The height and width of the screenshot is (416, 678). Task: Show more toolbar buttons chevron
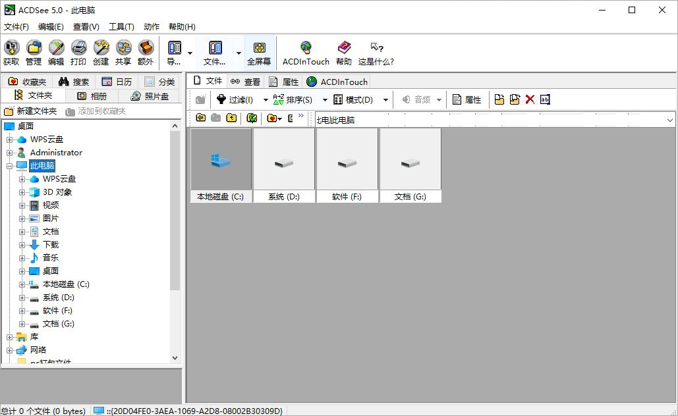click(x=301, y=116)
